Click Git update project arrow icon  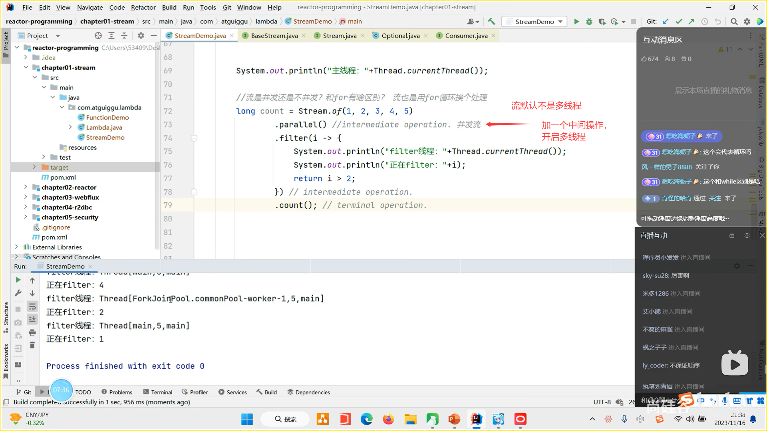pyautogui.click(x=666, y=22)
